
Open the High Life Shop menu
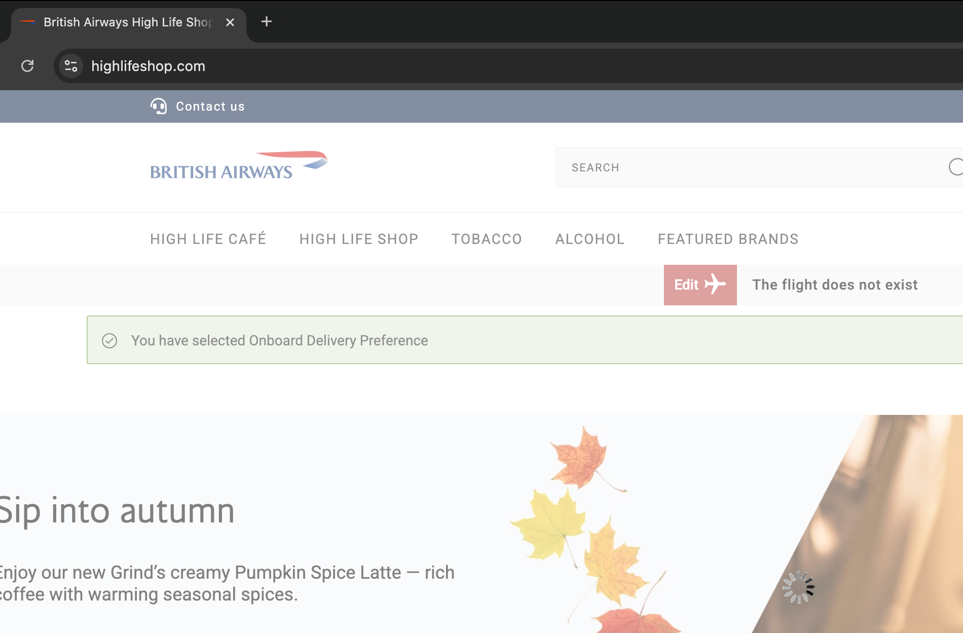359,239
